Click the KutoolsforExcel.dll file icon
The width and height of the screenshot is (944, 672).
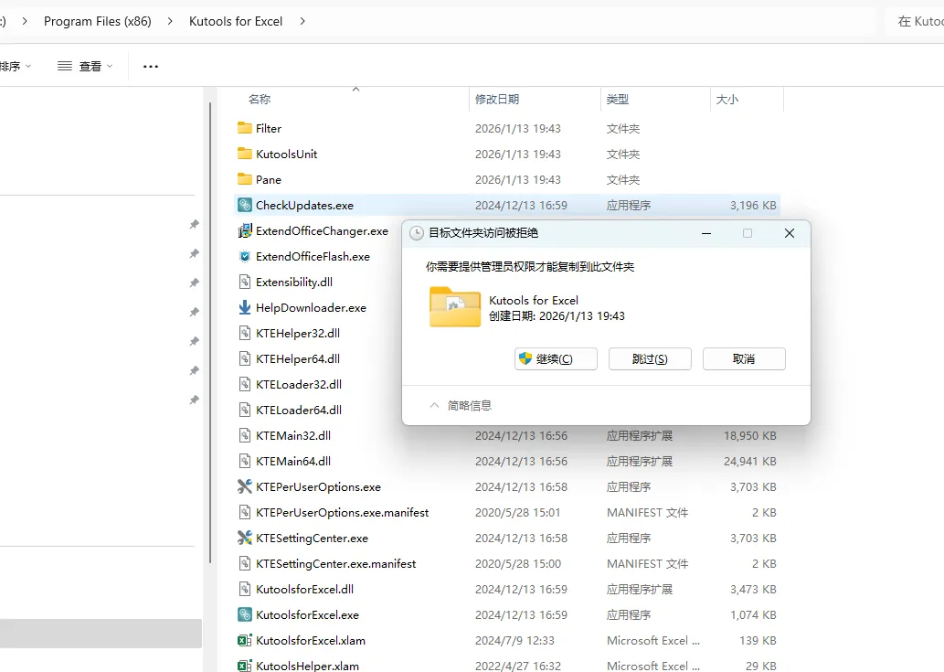(244, 589)
